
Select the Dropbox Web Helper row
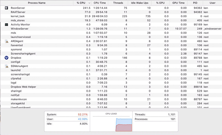point(111,87)
